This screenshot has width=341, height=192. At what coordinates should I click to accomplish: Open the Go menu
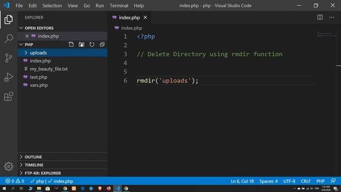point(86,6)
